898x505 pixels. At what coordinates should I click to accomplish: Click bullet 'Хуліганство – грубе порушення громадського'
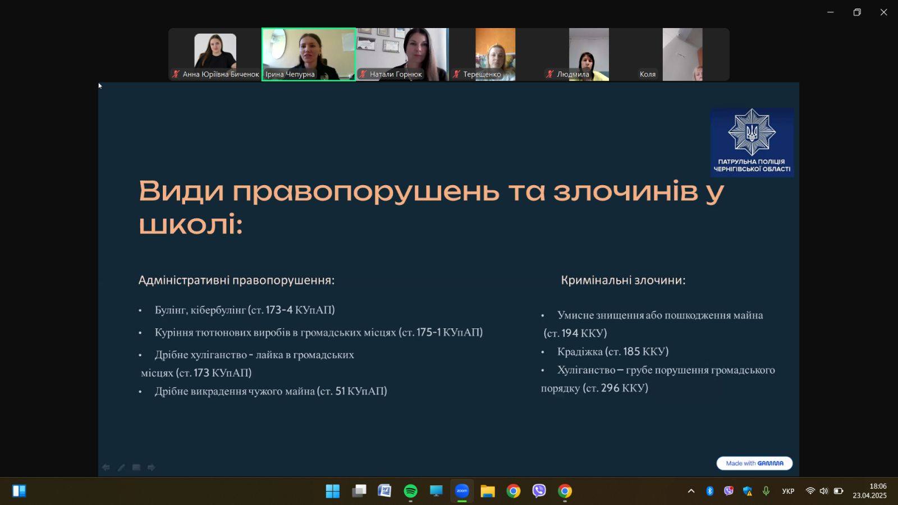point(666,370)
